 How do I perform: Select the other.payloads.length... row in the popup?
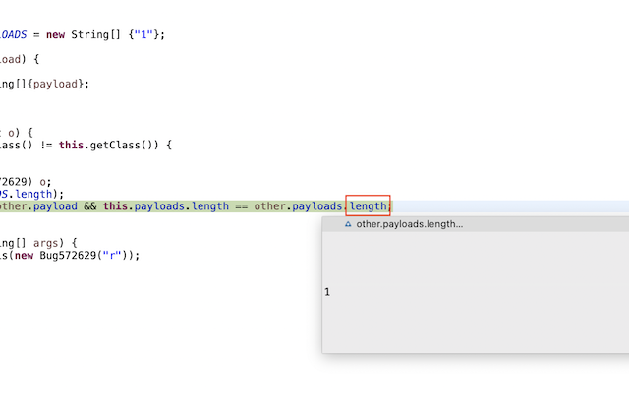(x=476, y=224)
